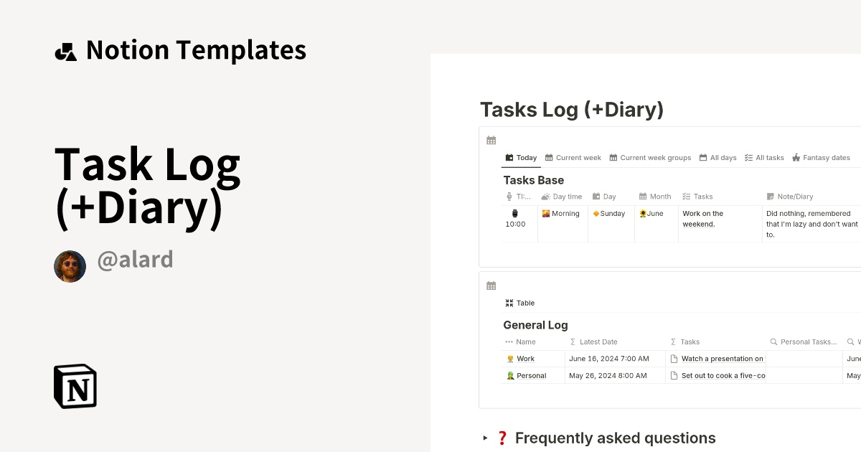Click the Notion N logo at bottom left

(75, 386)
